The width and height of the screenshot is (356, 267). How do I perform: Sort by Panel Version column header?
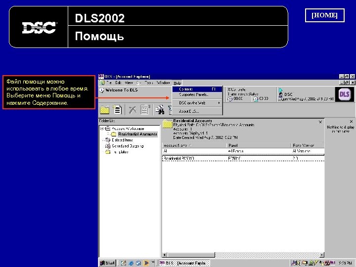point(308,145)
